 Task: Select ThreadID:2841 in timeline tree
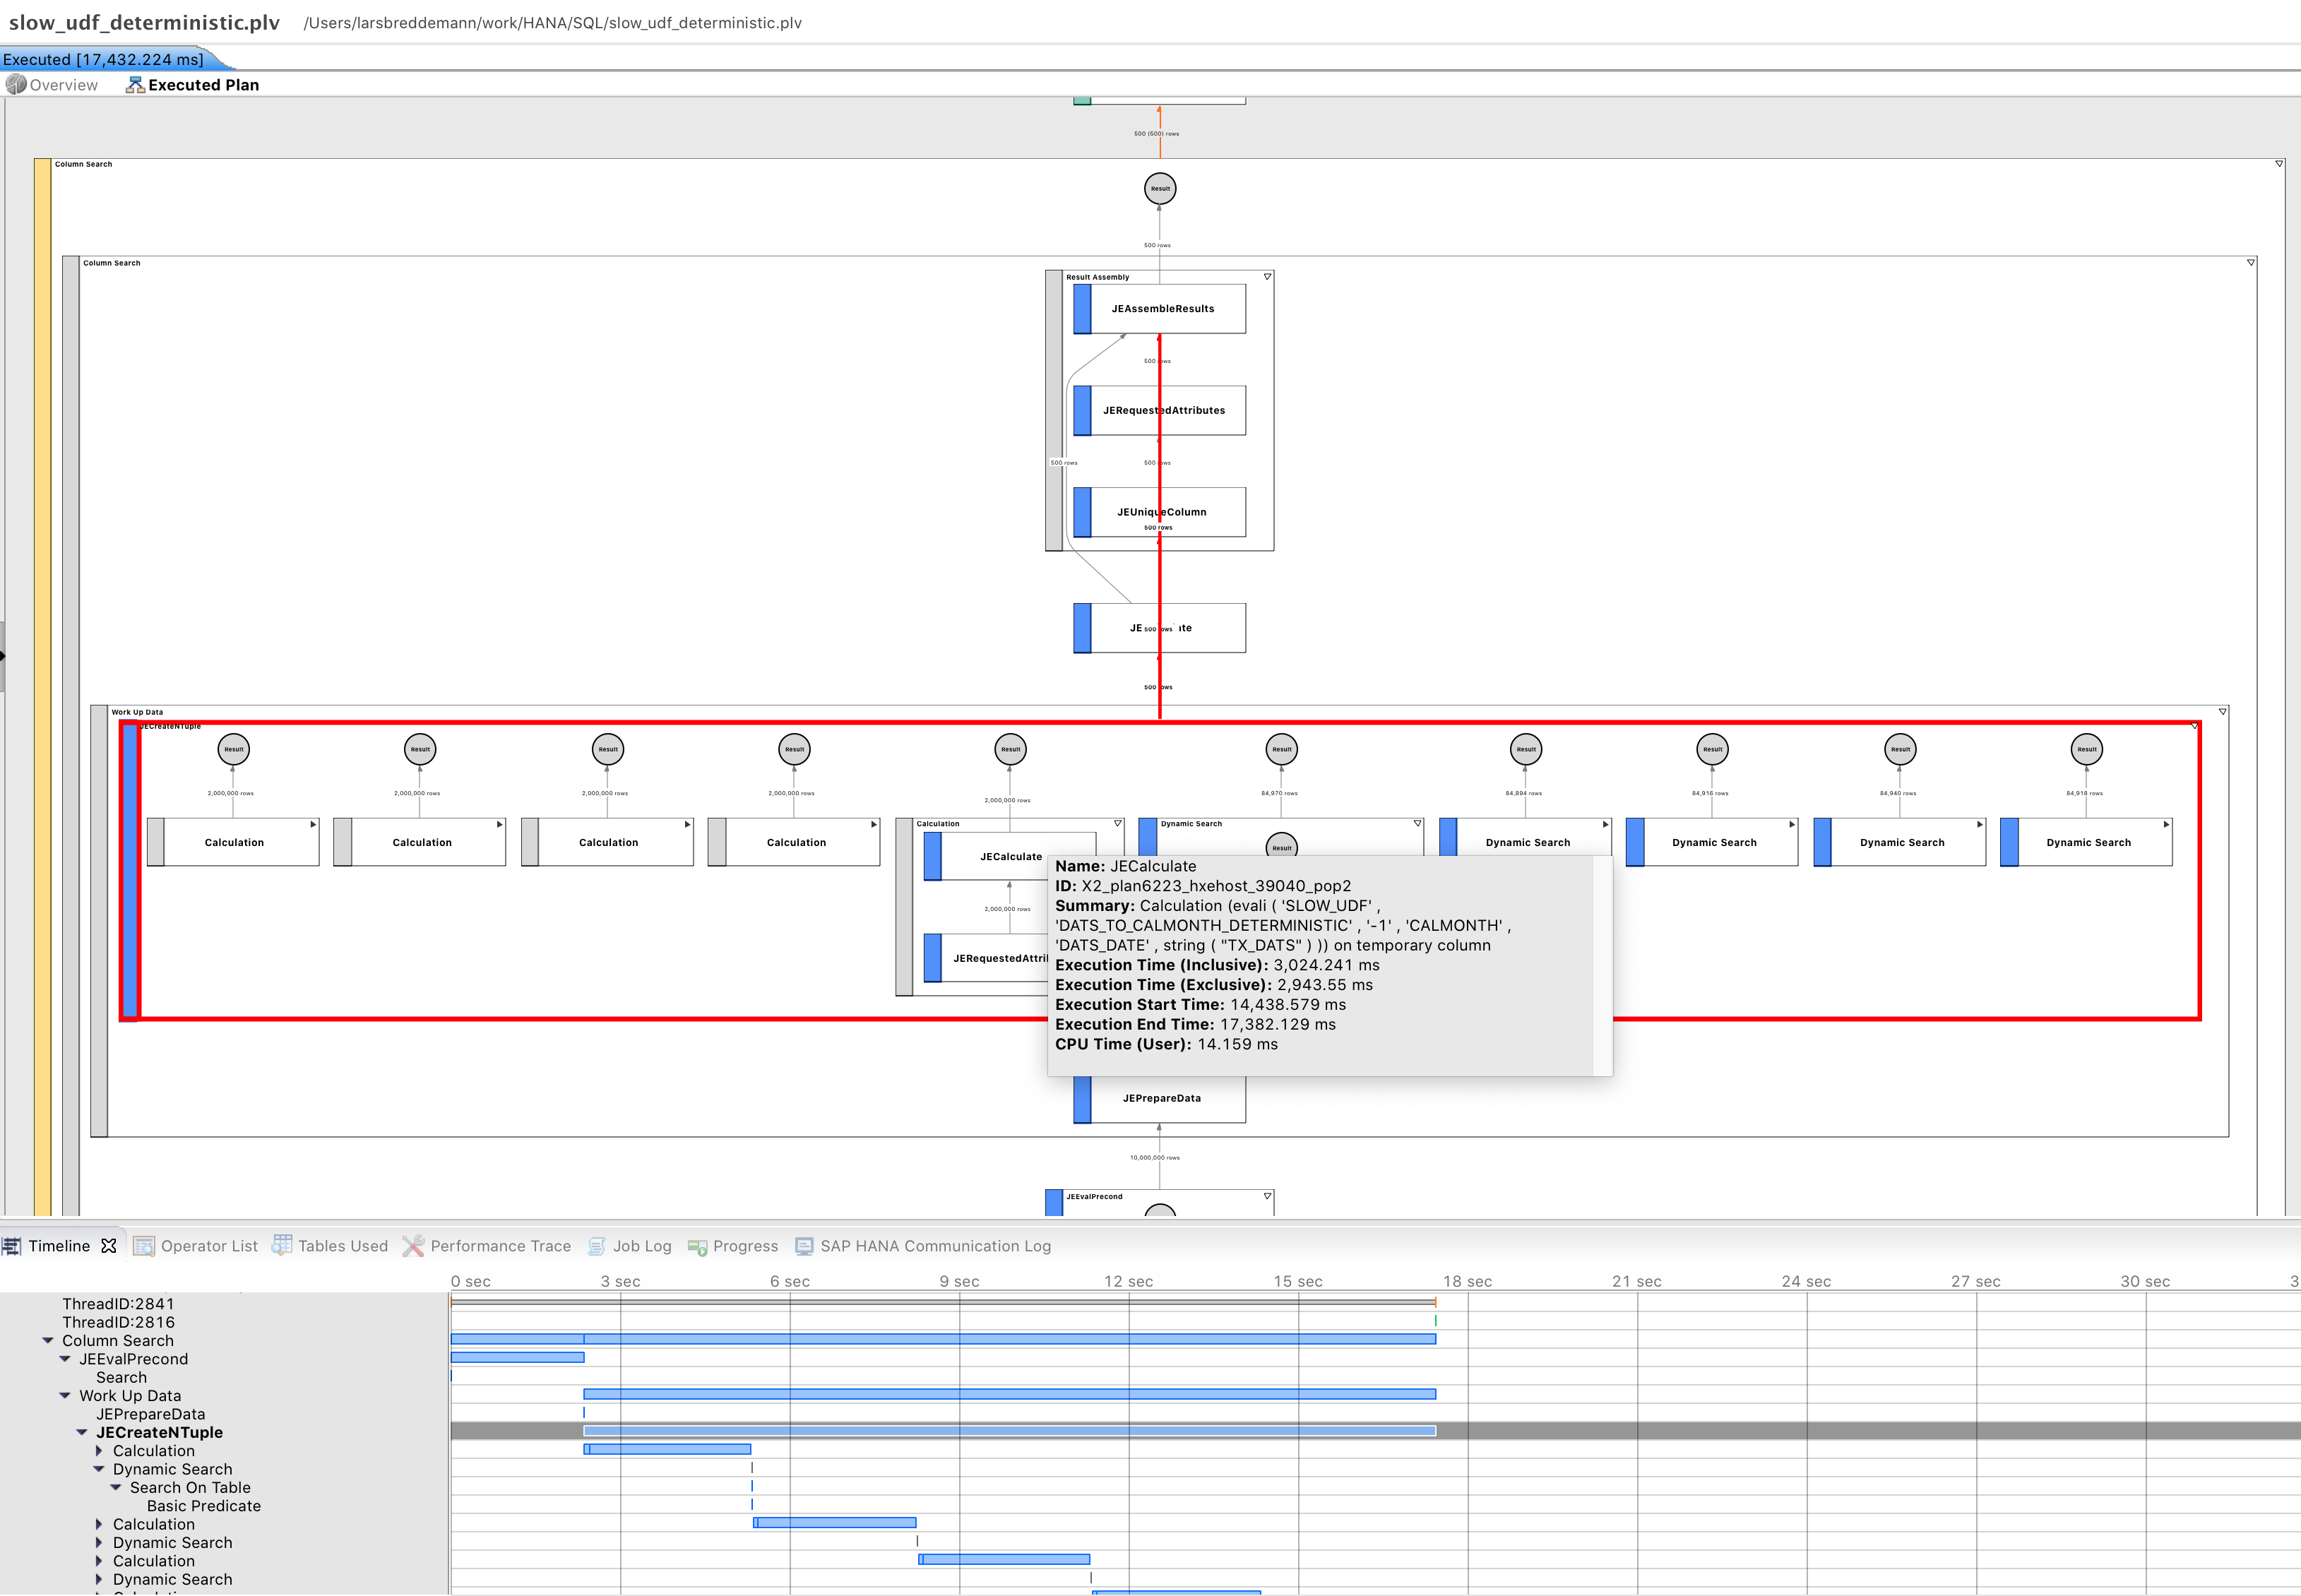118,1304
